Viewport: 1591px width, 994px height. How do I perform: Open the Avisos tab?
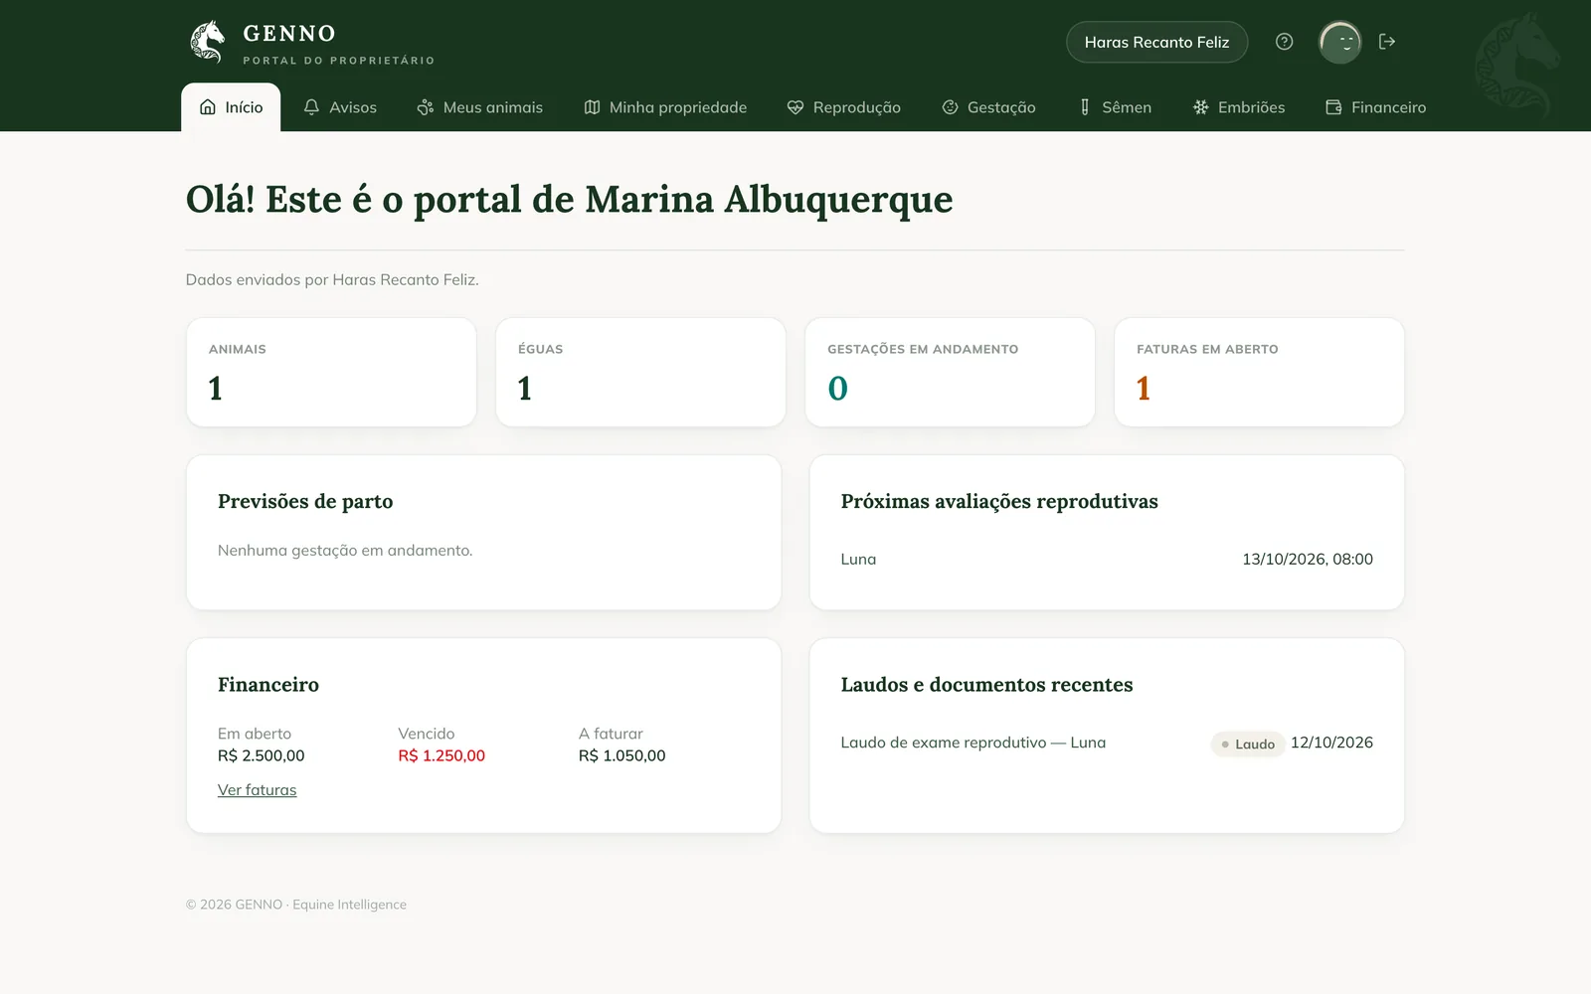click(340, 107)
